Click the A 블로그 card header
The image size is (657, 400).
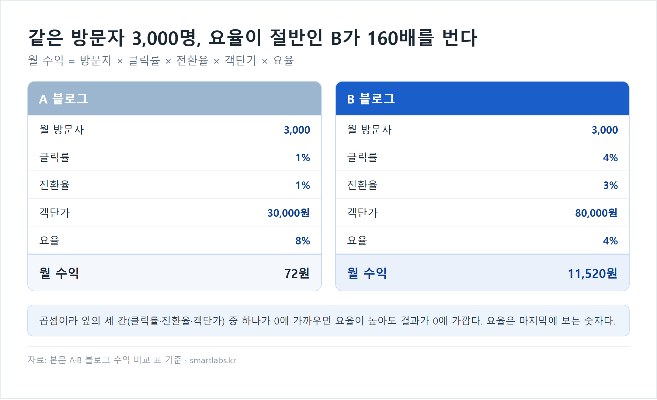click(x=175, y=98)
